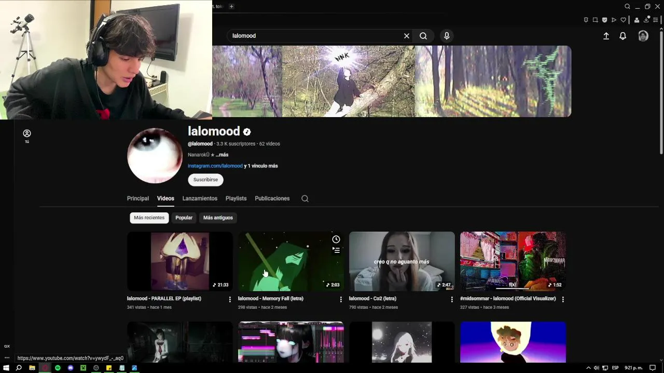The height and width of the screenshot is (373, 664).
Task: Open video title 'lalomood - Co2 (letra)'
Action: pos(372,298)
